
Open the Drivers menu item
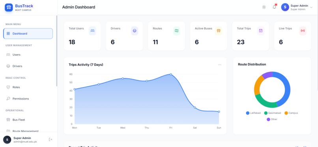point(28,66)
